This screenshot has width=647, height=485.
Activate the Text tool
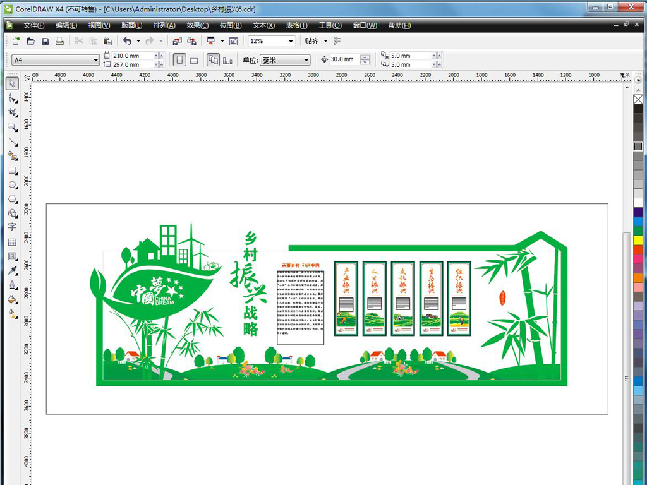pos(12,227)
